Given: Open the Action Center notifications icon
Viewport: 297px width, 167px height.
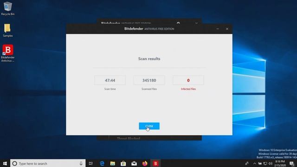Looking at the screenshot, I should [x=292, y=163].
